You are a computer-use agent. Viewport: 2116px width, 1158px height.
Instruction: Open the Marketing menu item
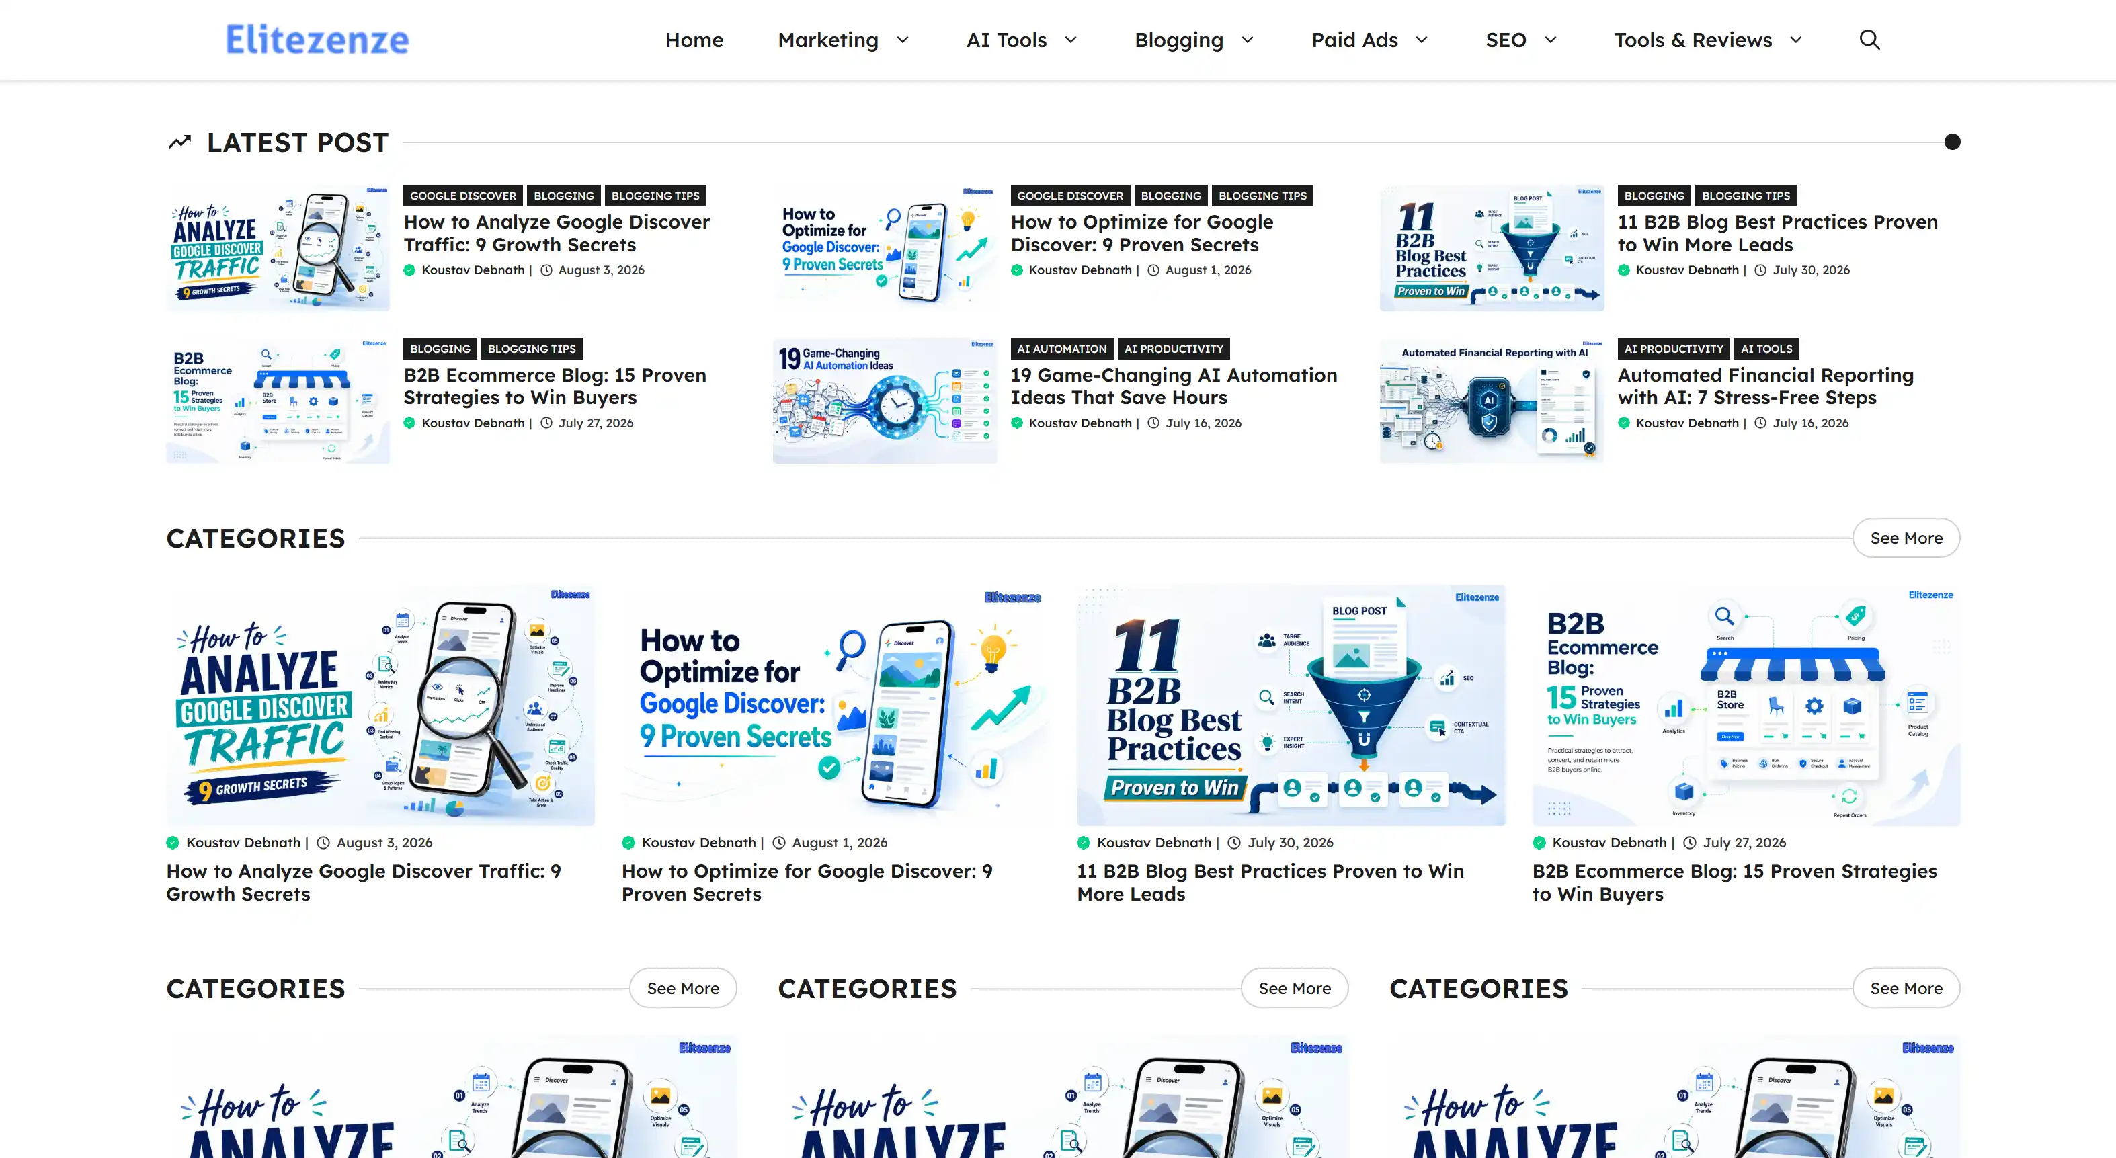click(x=828, y=40)
